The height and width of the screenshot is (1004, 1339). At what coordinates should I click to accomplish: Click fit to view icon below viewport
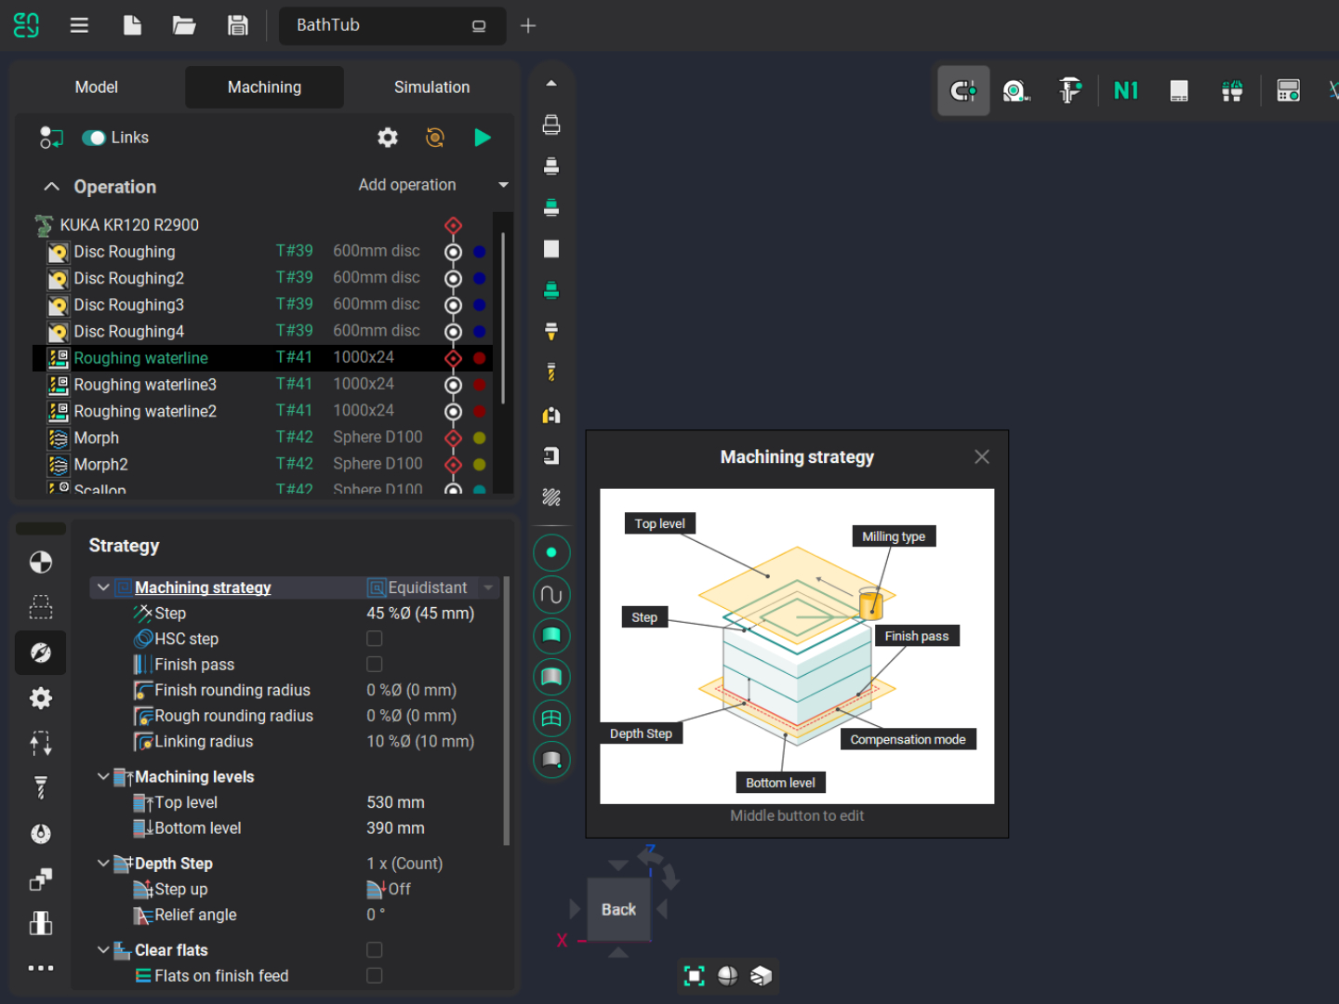click(x=694, y=975)
